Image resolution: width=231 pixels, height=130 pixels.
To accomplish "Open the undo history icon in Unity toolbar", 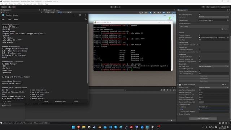I will pyautogui.click(x=204, y=7).
